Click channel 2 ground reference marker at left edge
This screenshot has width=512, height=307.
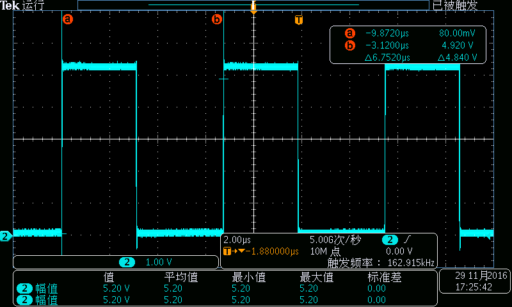pos(6,236)
